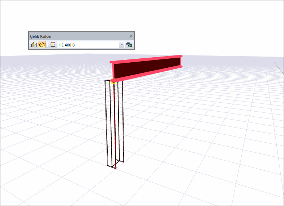Toggle the highlighted beam placement mode icon

coord(42,45)
